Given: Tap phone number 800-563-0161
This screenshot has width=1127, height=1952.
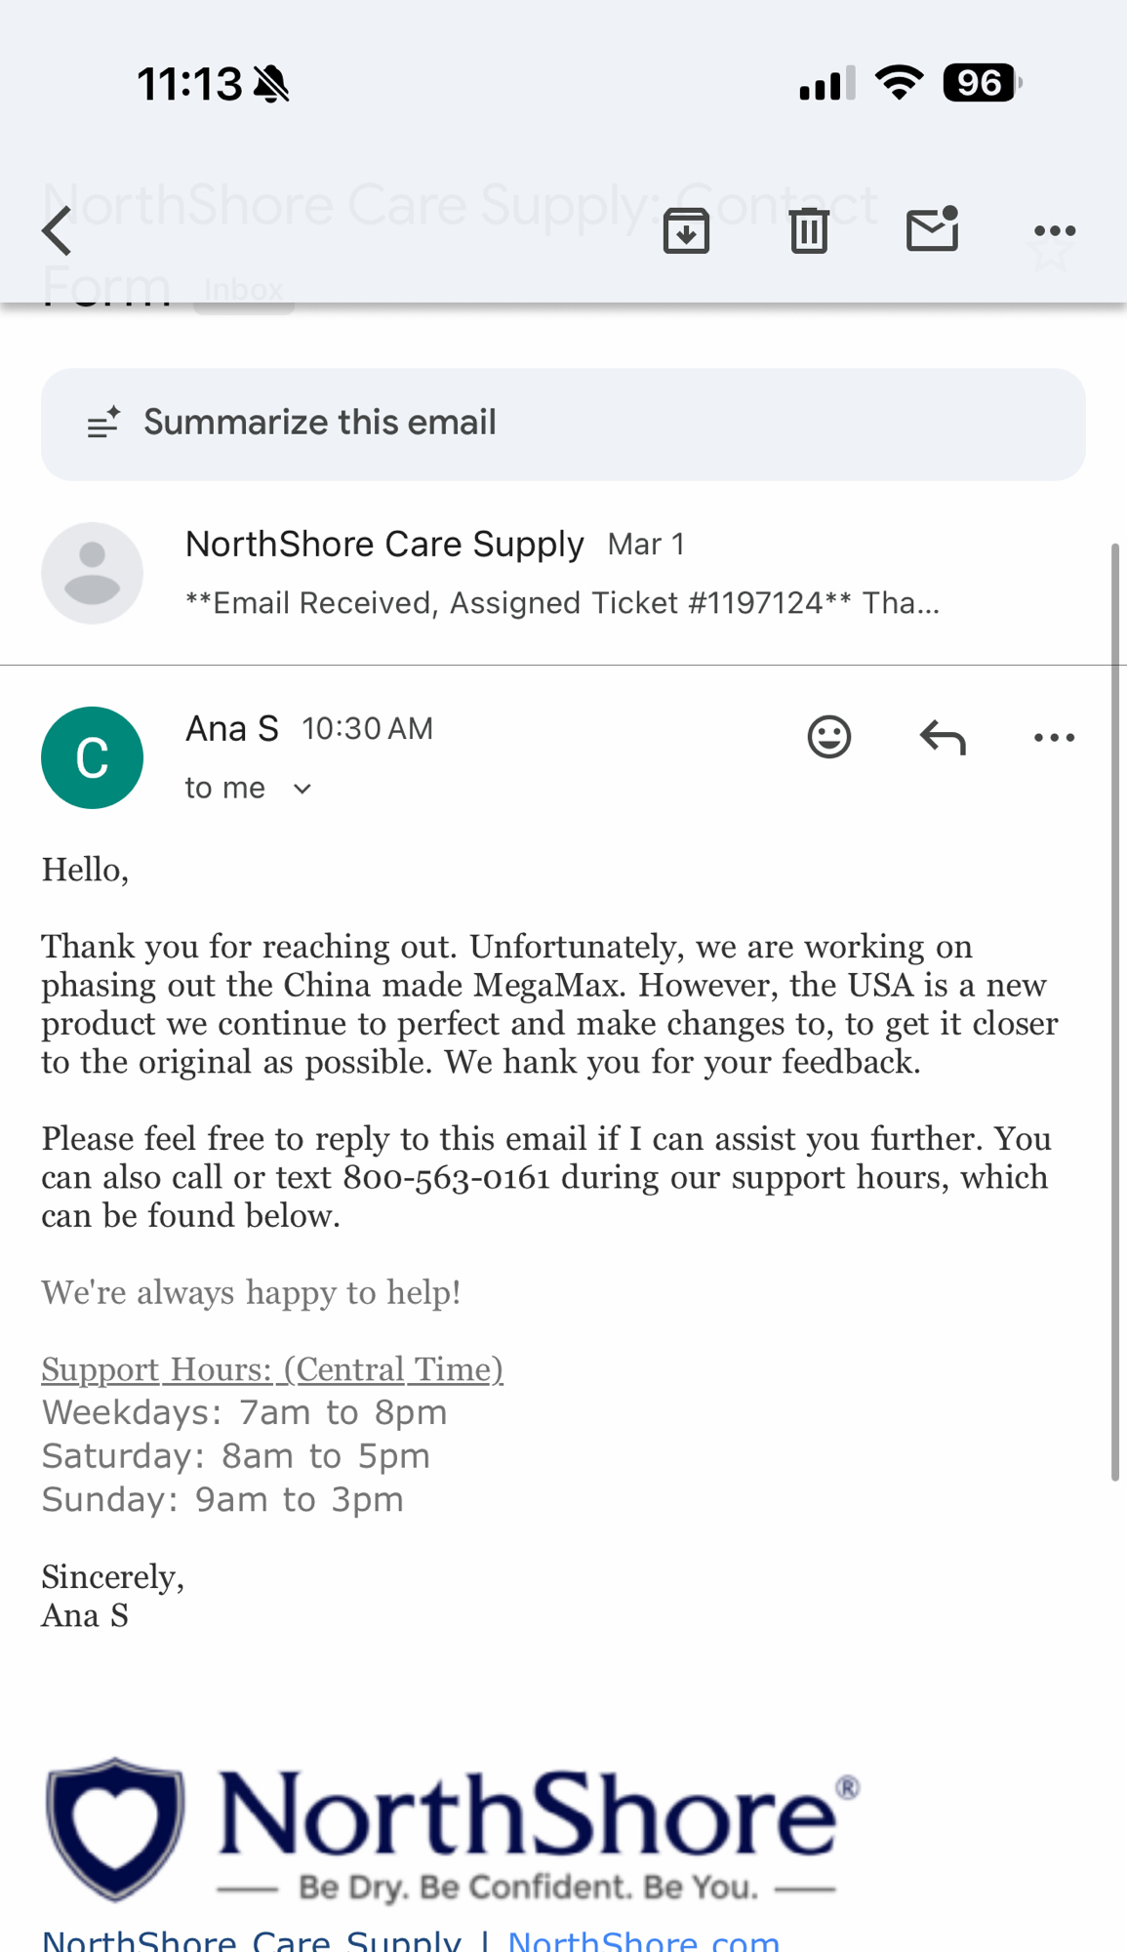Looking at the screenshot, I should point(446,1178).
